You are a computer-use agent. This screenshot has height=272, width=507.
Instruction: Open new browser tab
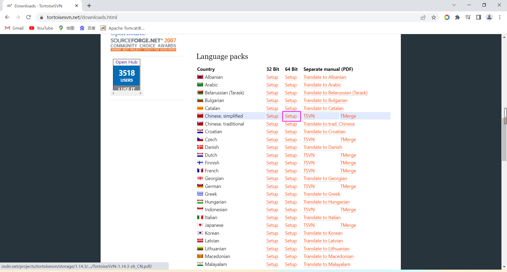(89, 6)
